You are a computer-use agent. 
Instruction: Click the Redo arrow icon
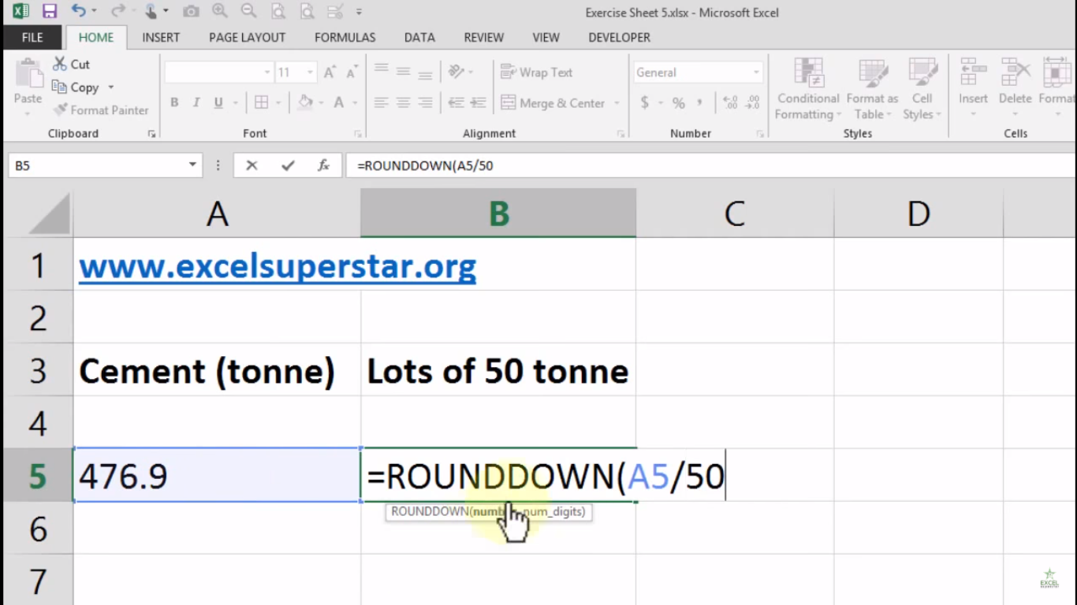pyautogui.click(x=117, y=11)
